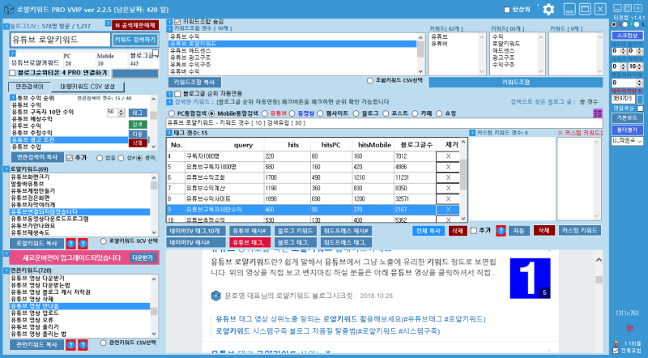
Task: Open the U_작은숲 dropdown in right panel
Action: click(x=627, y=141)
